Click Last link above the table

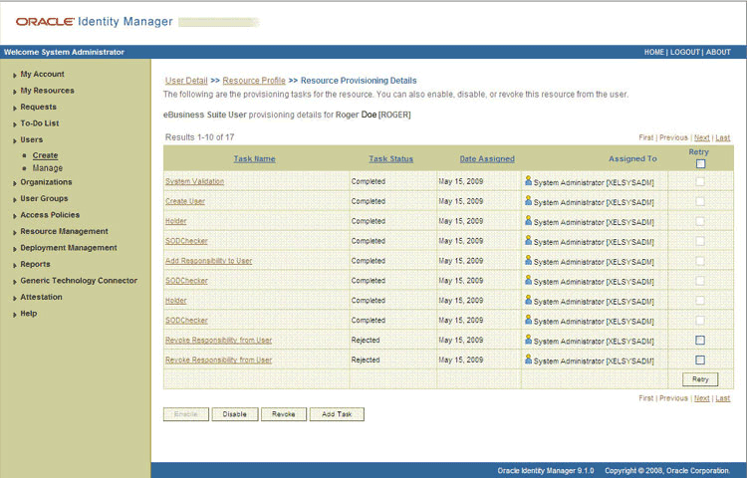coord(723,137)
